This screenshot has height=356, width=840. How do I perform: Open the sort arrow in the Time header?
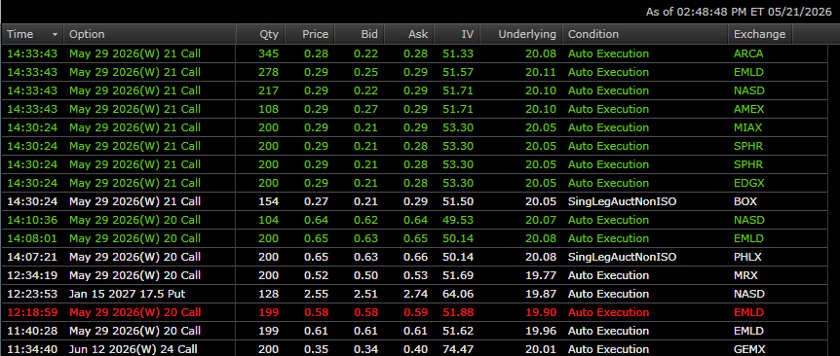tap(55, 34)
